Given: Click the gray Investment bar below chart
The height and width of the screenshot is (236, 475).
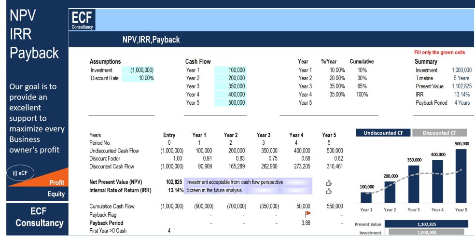Looking at the screenshot, I should click(426, 233).
